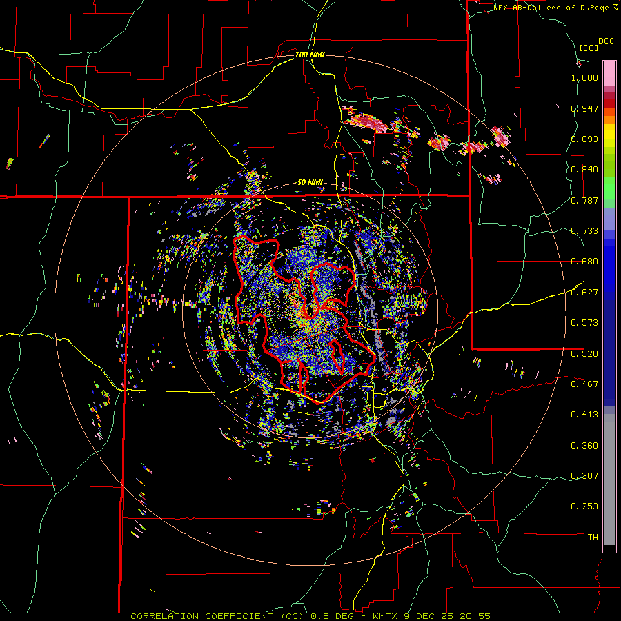The width and height of the screenshot is (621, 621).
Task: Click the 9 DEC 25 date text
Action: (430, 616)
